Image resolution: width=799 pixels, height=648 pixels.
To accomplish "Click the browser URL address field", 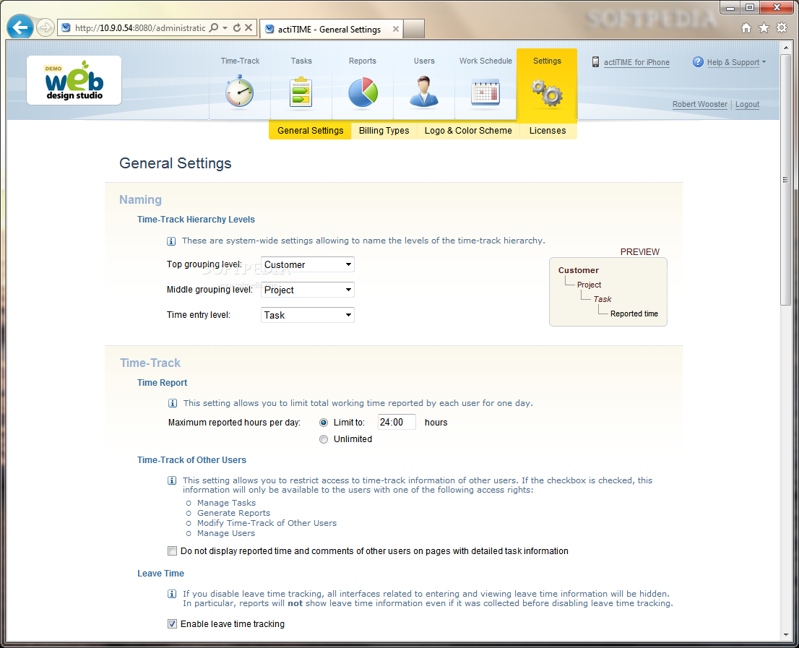I will tap(139, 28).
